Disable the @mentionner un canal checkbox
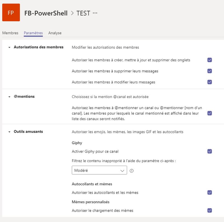 click(x=209, y=113)
